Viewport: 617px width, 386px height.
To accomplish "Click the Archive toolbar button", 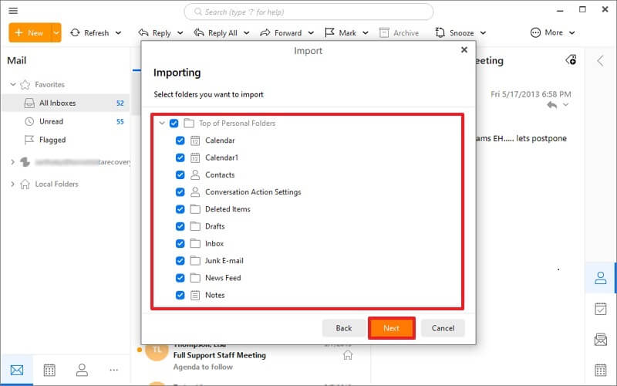I will [x=399, y=33].
